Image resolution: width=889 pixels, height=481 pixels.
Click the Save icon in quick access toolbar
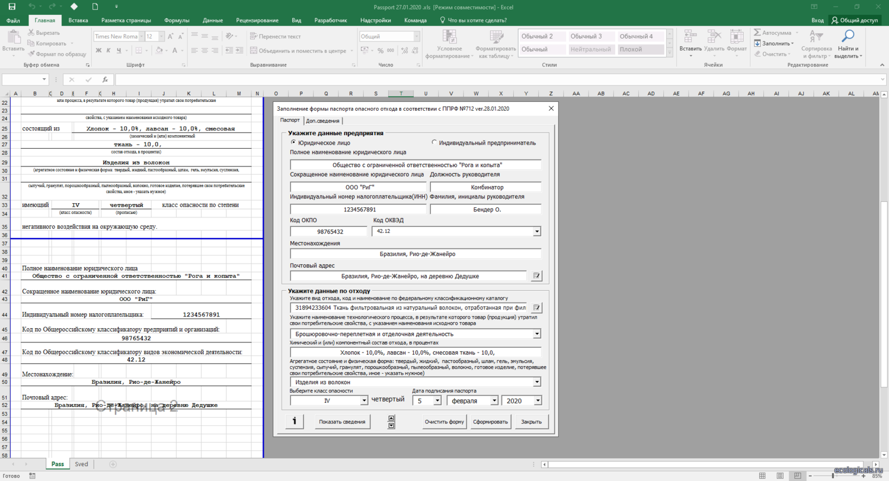tap(12, 7)
